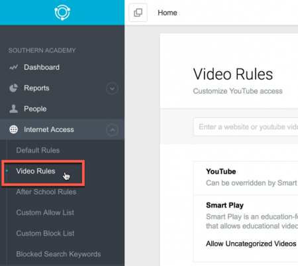298x266 pixels.
Task: Open the Reports menu item
Action: 36,88
